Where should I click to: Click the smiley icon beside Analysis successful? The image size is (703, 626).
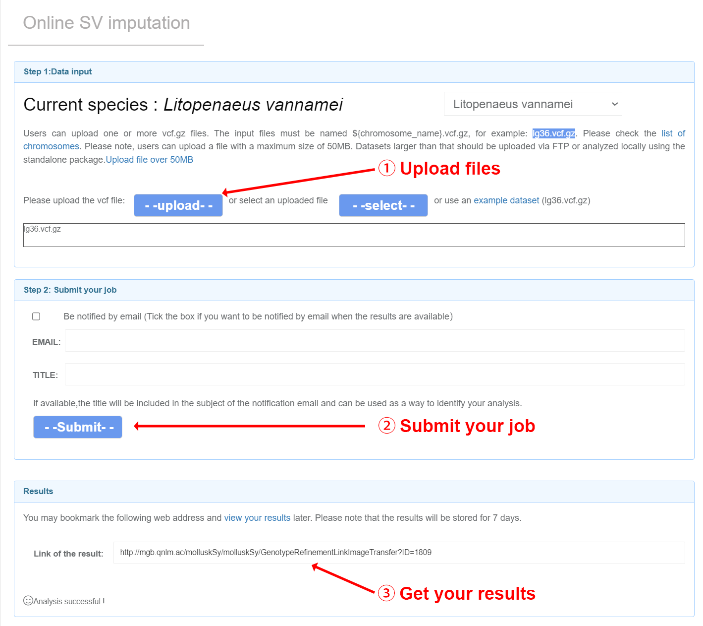(x=28, y=601)
